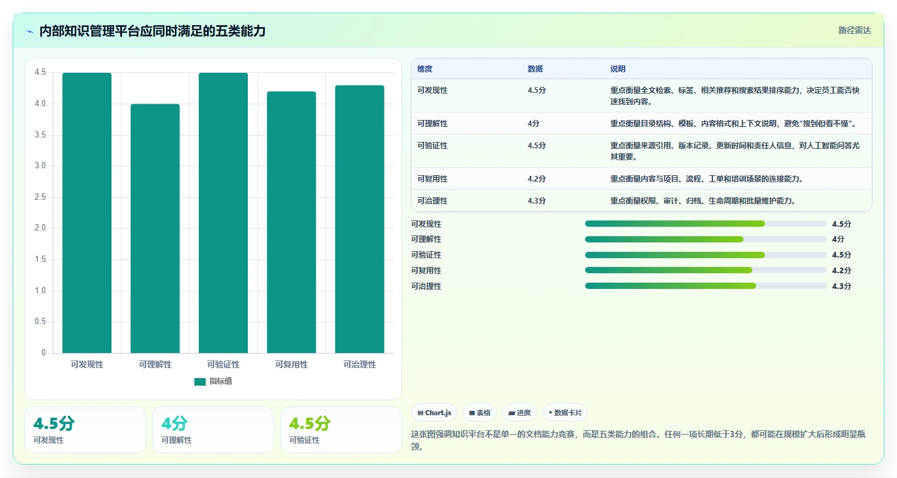Click the 数据卡片 tag chip
The height and width of the screenshot is (478, 897).
pos(565,413)
